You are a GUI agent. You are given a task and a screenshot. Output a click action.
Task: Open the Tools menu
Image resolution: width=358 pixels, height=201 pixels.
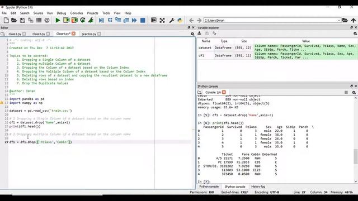[x=106, y=13]
